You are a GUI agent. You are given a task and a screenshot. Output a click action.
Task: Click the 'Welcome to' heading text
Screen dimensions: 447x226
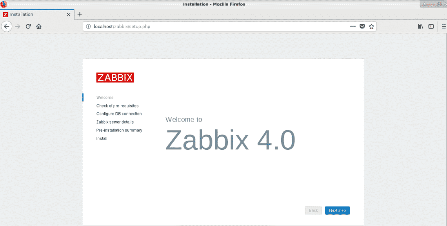[184, 119]
